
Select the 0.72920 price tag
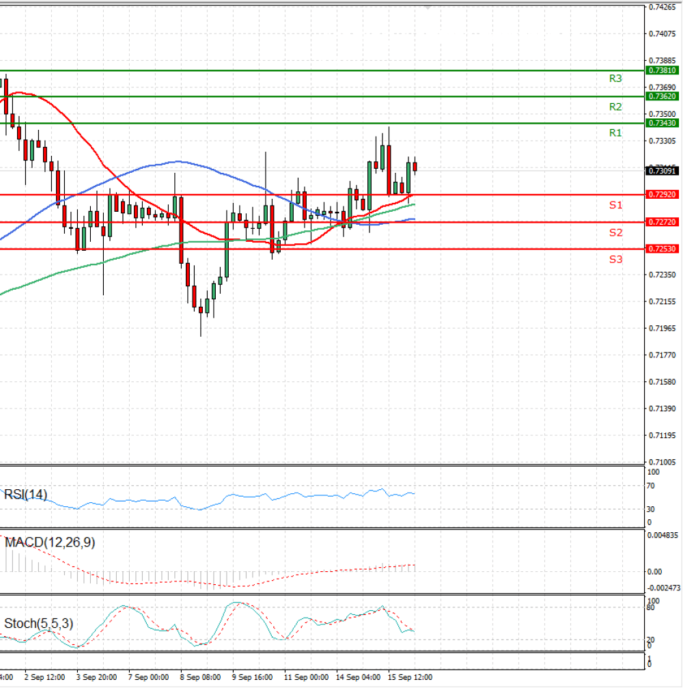pyautogui.click(x=662, y=194)
